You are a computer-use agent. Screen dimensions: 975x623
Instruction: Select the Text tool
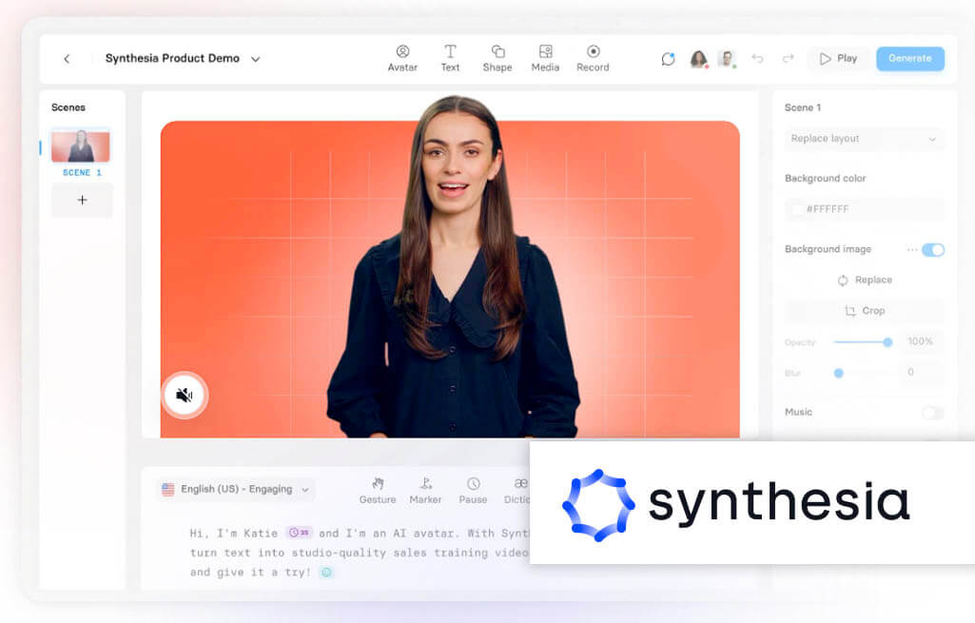(450, 52)
